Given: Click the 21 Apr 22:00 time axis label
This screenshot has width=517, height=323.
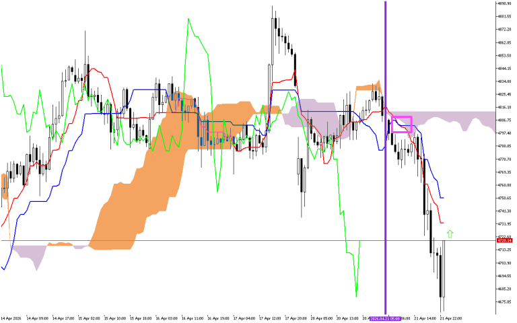Looking at the screenshot, I should [x=451, y=318].
